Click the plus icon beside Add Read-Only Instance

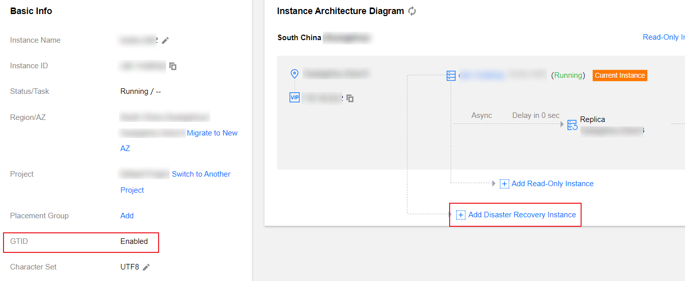pyautogui.click(x=505, y=184)
